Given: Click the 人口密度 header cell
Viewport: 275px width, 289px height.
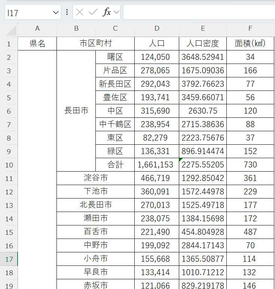Looking at the screenshot, I should tap(203, 43).
